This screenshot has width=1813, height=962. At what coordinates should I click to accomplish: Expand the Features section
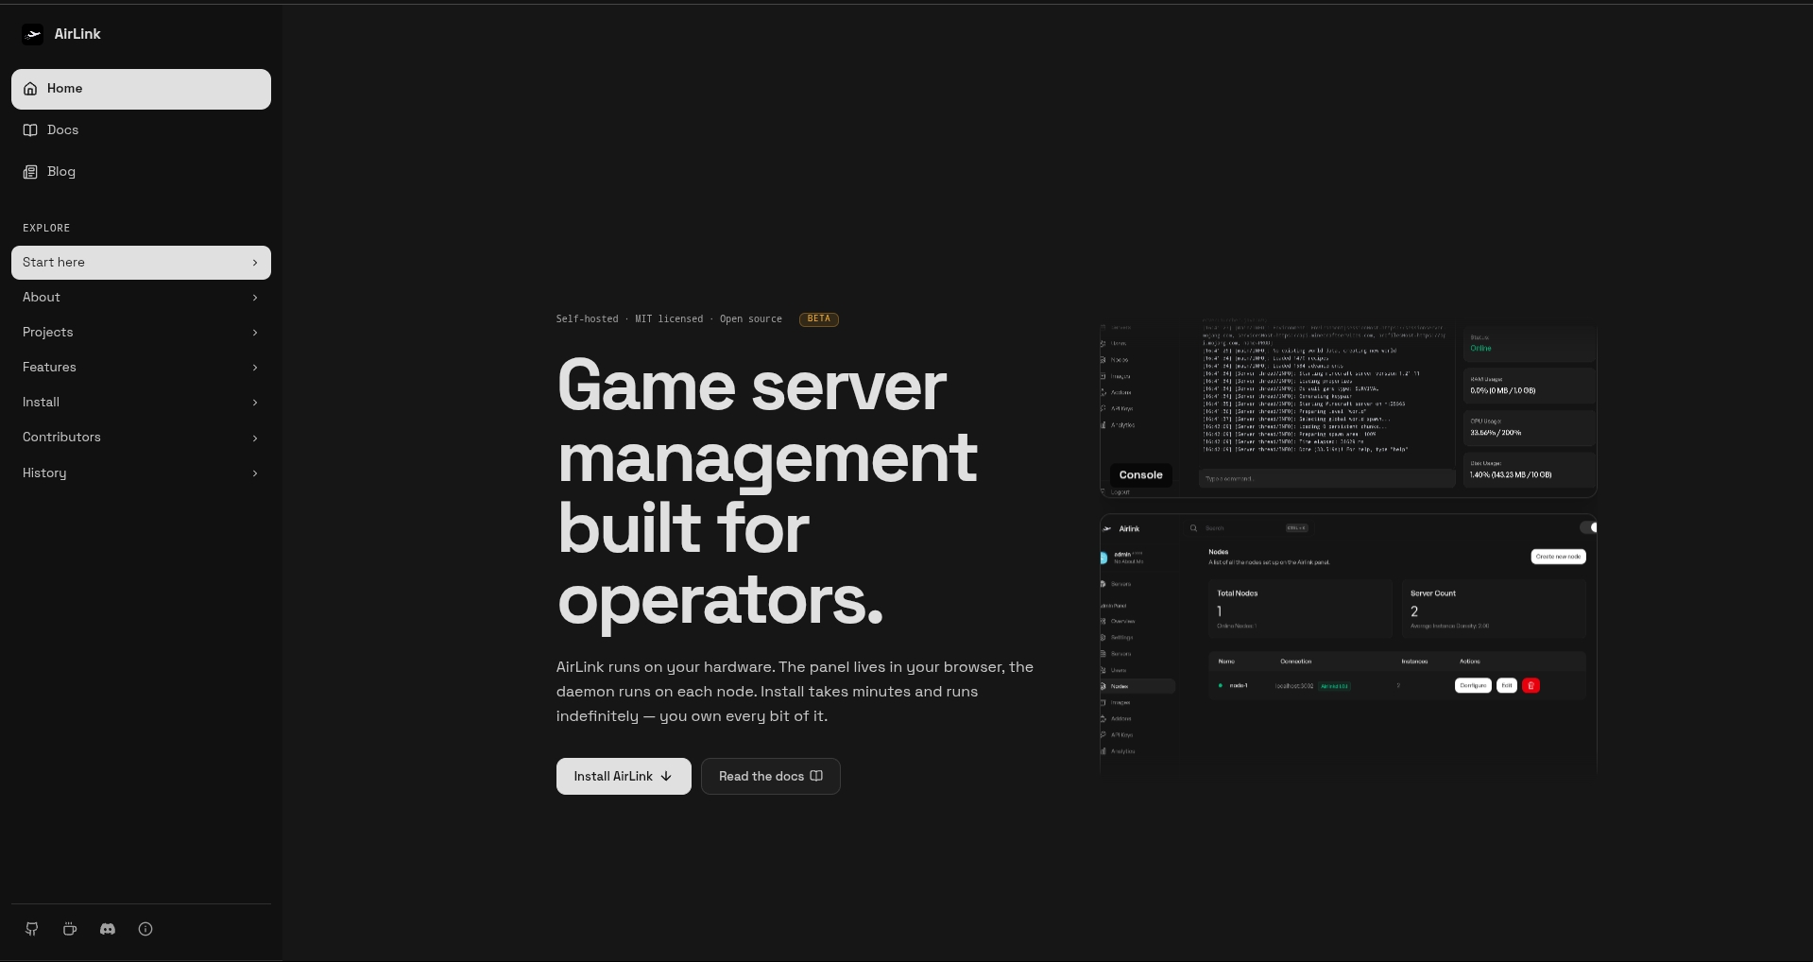[141, 368]
